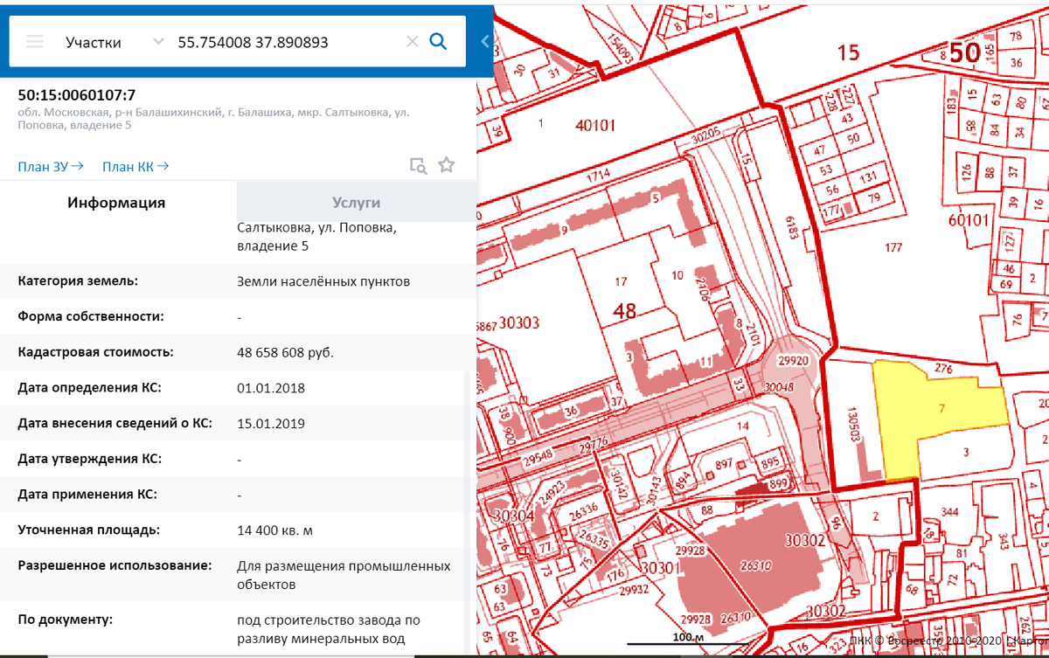Switch to Информация tab
Screen dimensions: 1049x658
coord(116,203)
